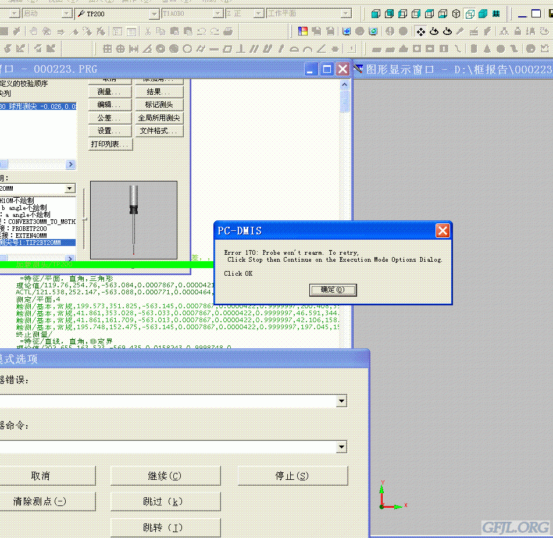Image resolution: width=553 pixels, height=538 pixels.
Task: Click the angle dimension triangle icon
Action: 147,49
